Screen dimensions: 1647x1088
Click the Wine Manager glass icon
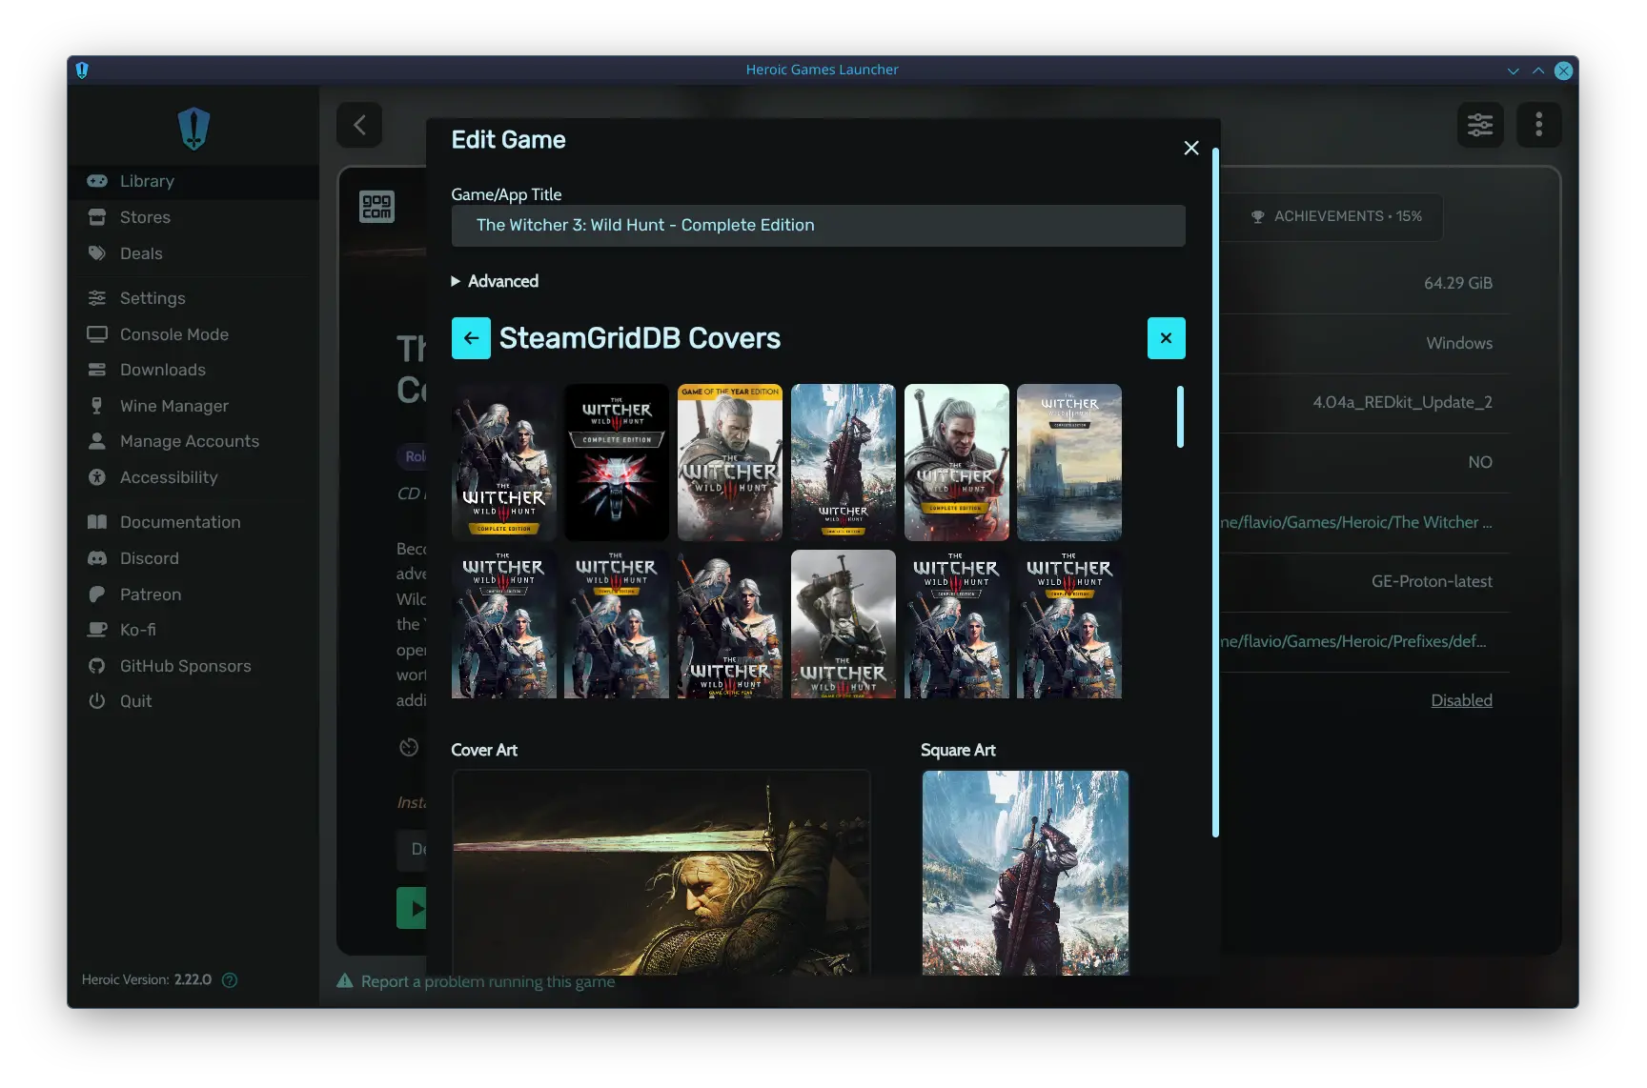point(97,406)
